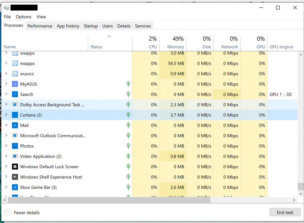Click the vertical scrollbar up arrow
This screenshot has height=223, width=304.
click(301, 55)
